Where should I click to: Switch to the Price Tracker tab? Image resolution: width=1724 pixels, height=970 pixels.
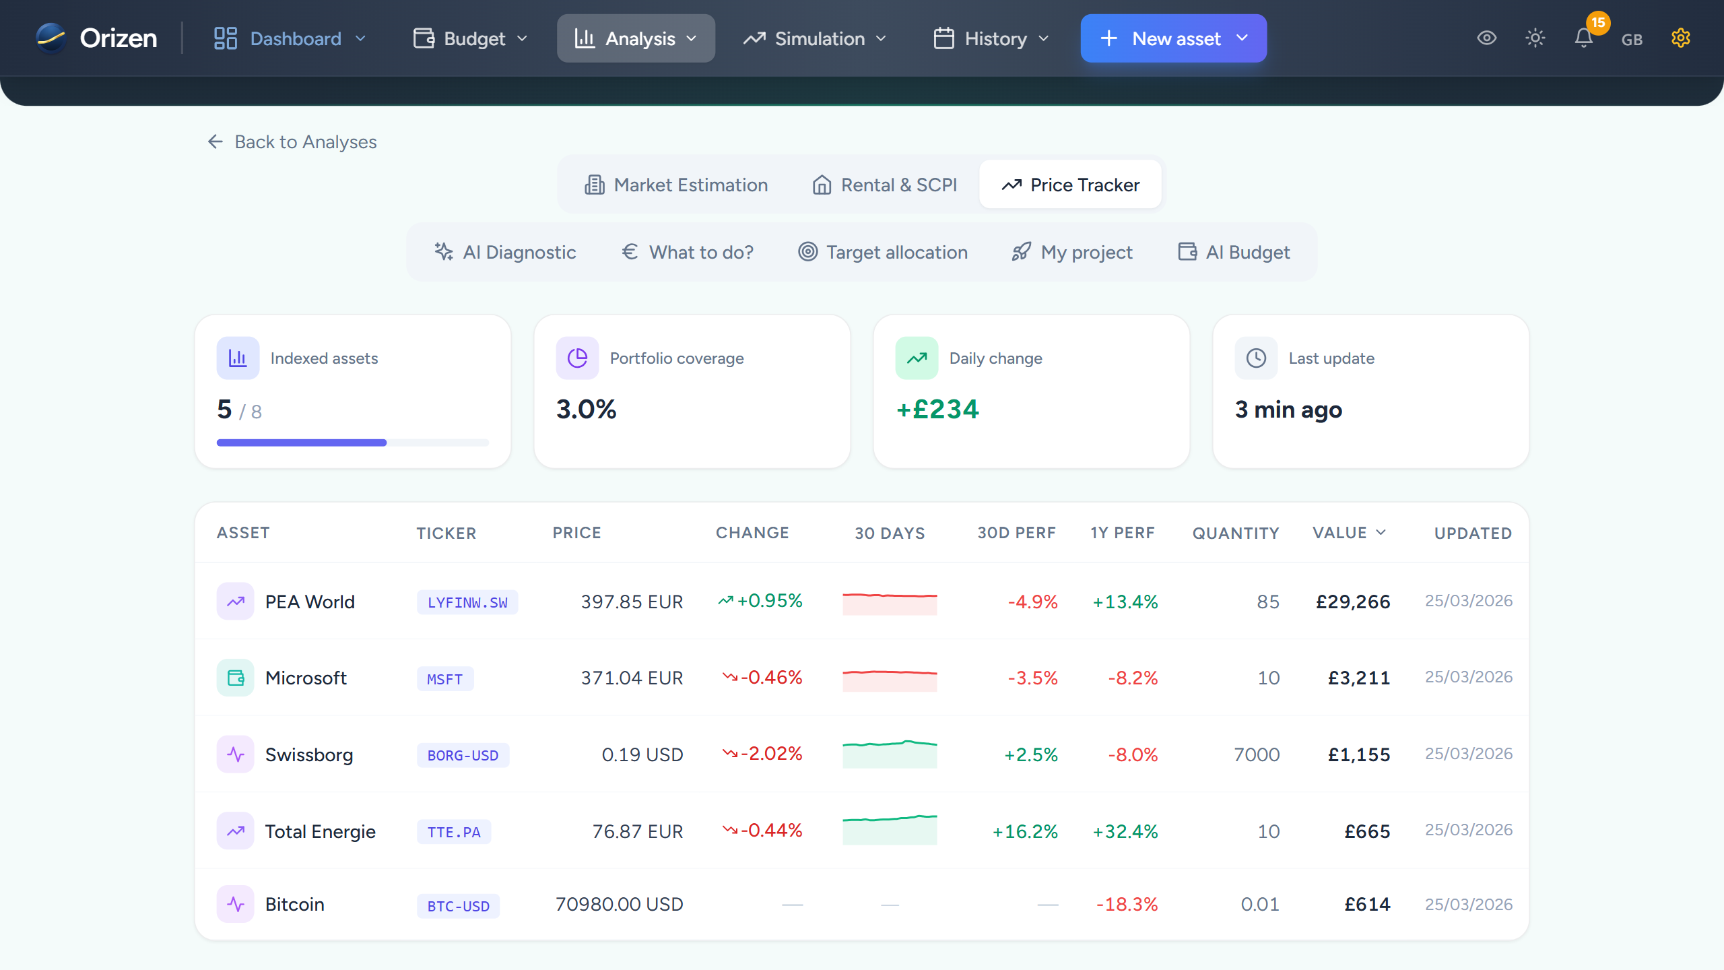(1069, 185)
